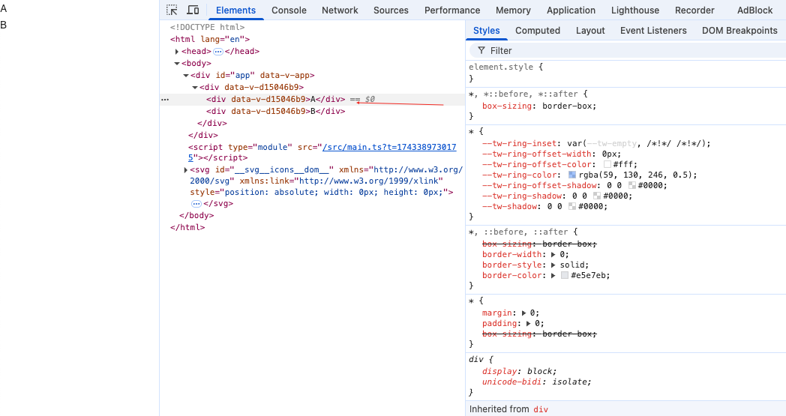
Task: Expand the svg __svg__icons__dom__ node
Action: pyautogui.click(x=186, y=170)
